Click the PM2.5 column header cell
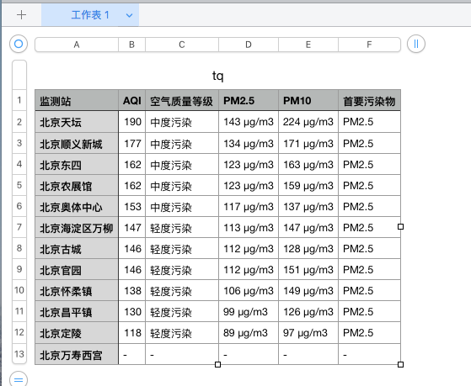 249,100
